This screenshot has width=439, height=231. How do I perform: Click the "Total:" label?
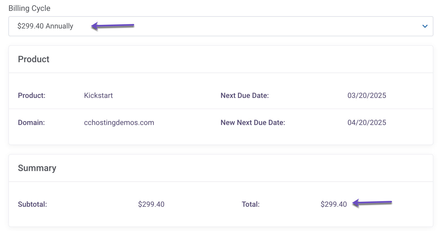[x=251, y=204]
